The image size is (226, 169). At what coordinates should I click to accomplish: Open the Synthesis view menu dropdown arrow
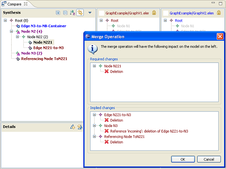[x=90, y=13]
